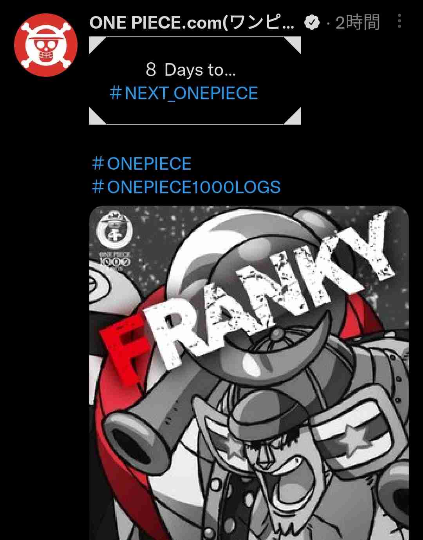Screen dimensions: 423x540
Task: Open the ONE PIECE.com skull profile avatar
Action: (46, 45)
